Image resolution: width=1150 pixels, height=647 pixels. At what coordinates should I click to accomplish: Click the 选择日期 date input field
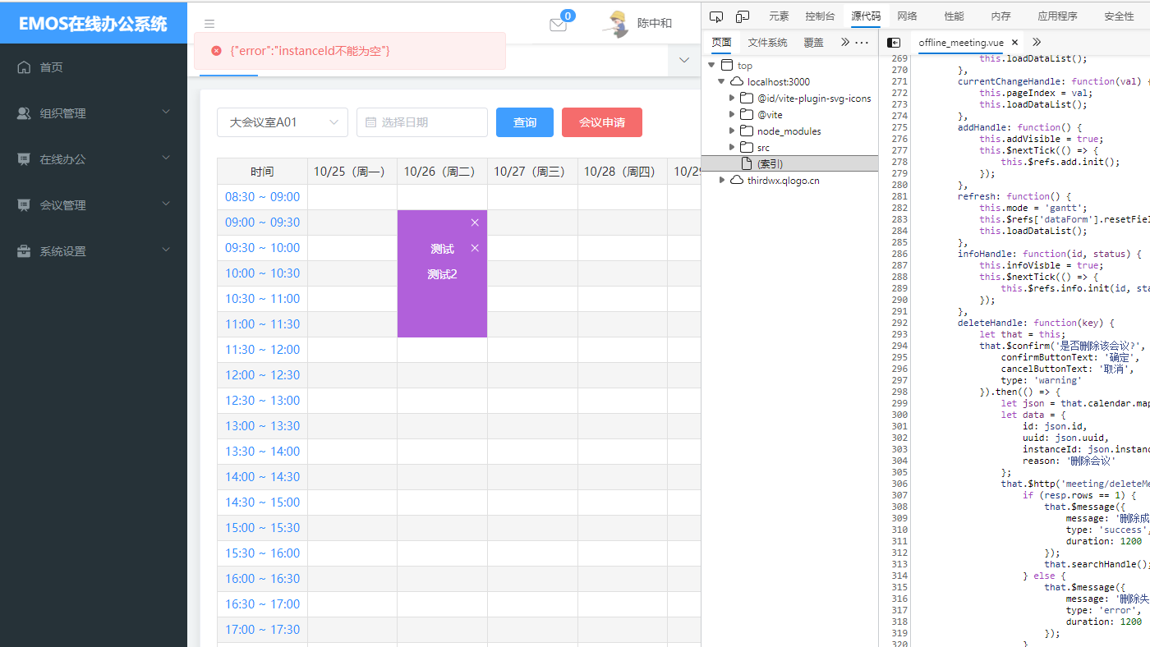click(422, 122)
